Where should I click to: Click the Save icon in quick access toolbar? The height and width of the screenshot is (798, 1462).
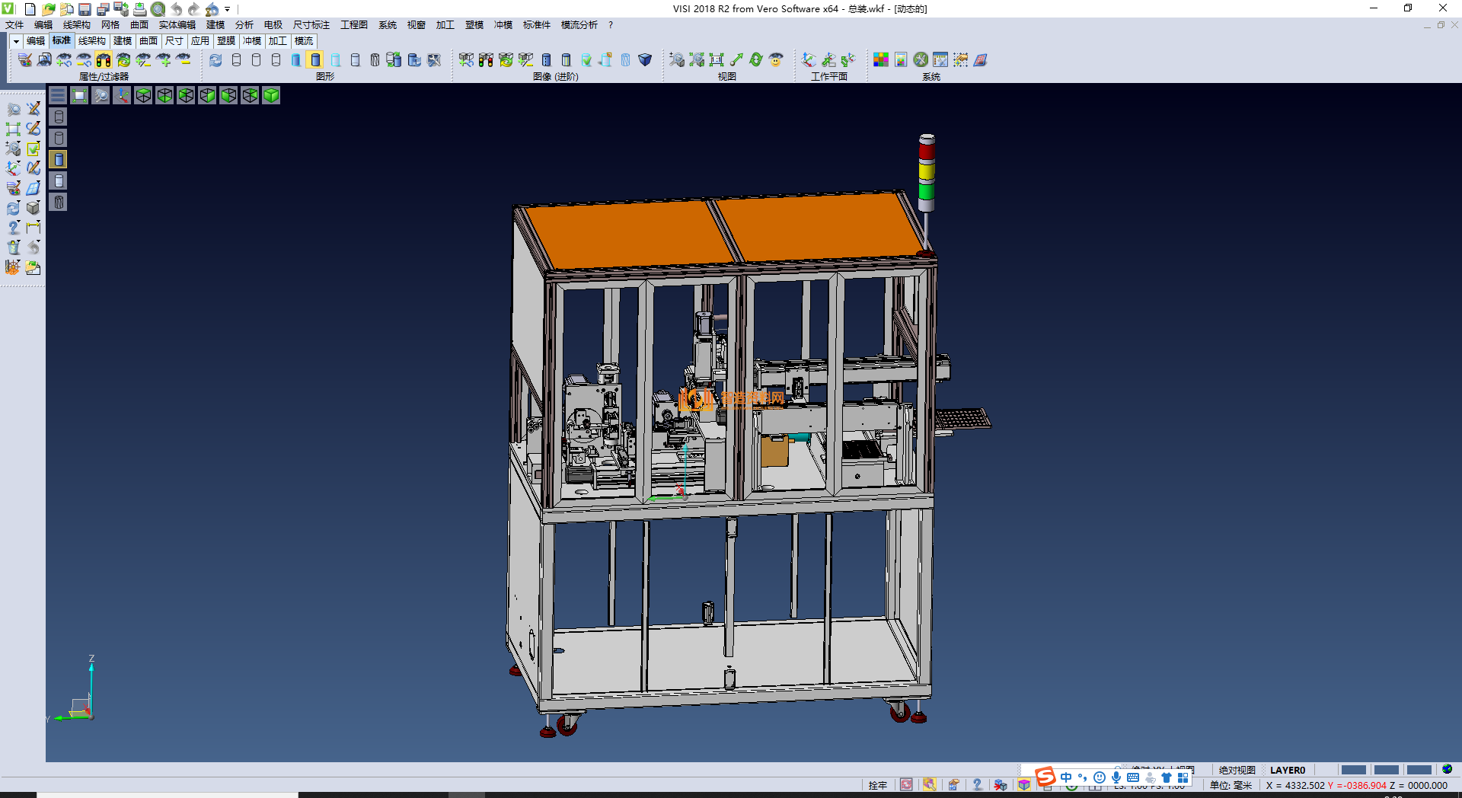pos(85,9)
